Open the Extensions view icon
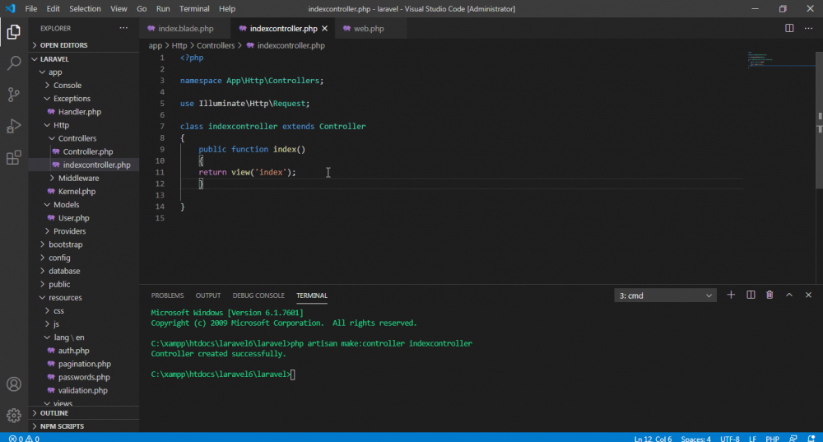This screenshot has height=442, width=823. [14, 157]
